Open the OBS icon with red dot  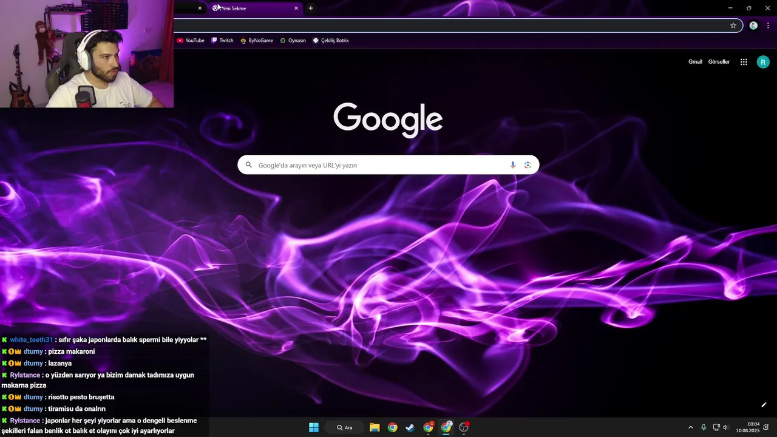pyautogui.click(x=464, y=427)
